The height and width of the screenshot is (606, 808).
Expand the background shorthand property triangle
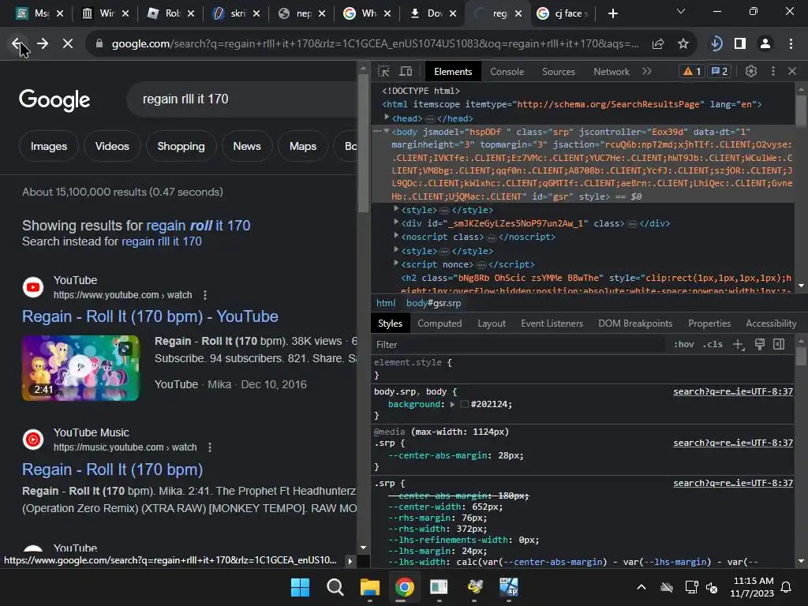point(452,405)
